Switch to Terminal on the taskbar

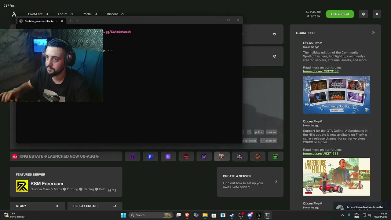click(268, 215)
